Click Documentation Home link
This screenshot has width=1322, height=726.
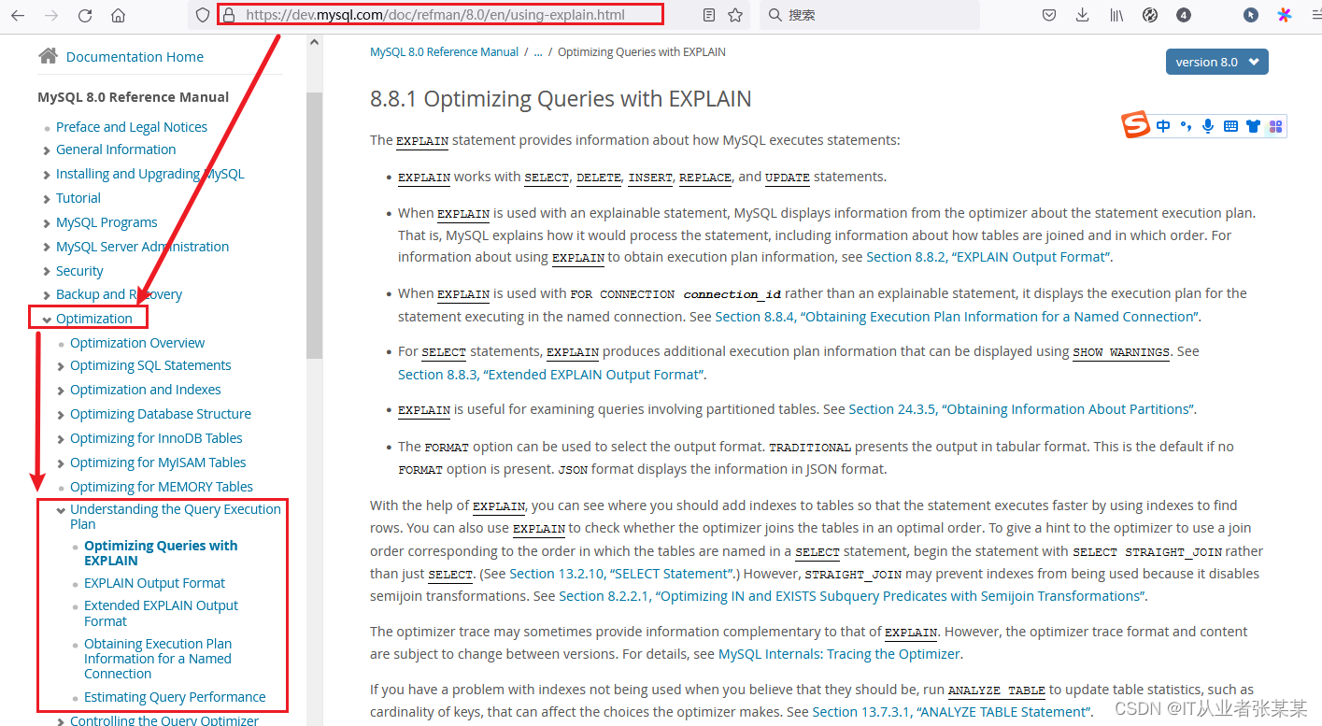(135, 57)
